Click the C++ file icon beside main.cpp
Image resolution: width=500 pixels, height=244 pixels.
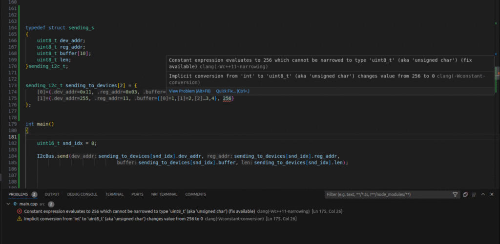click(15, 204)
